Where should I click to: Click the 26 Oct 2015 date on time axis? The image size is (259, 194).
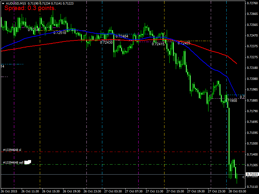(x=10, y=191)
